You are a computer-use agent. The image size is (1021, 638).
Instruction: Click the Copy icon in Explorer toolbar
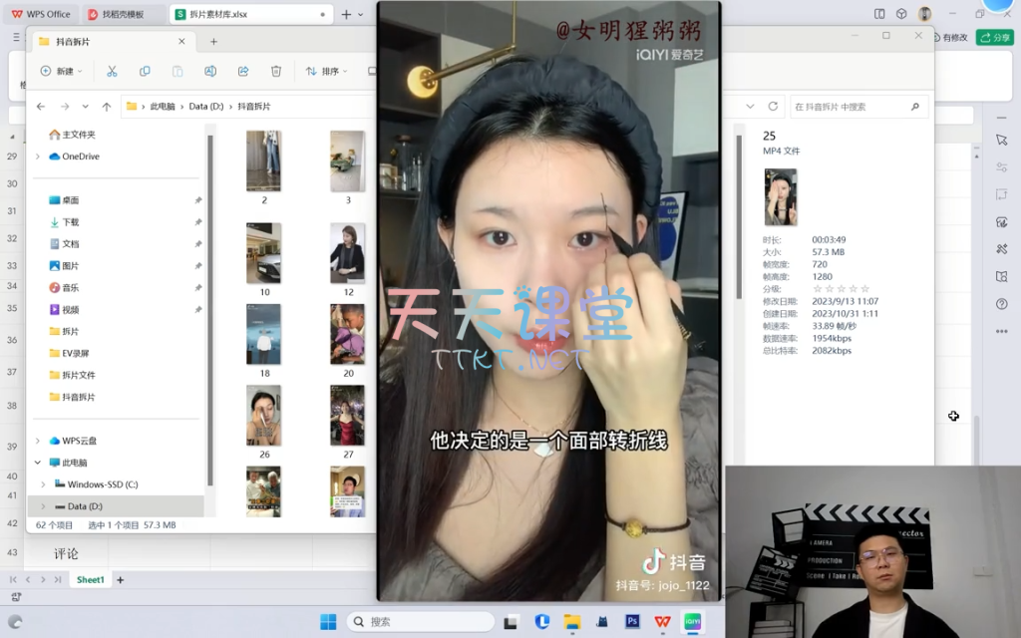145,72
